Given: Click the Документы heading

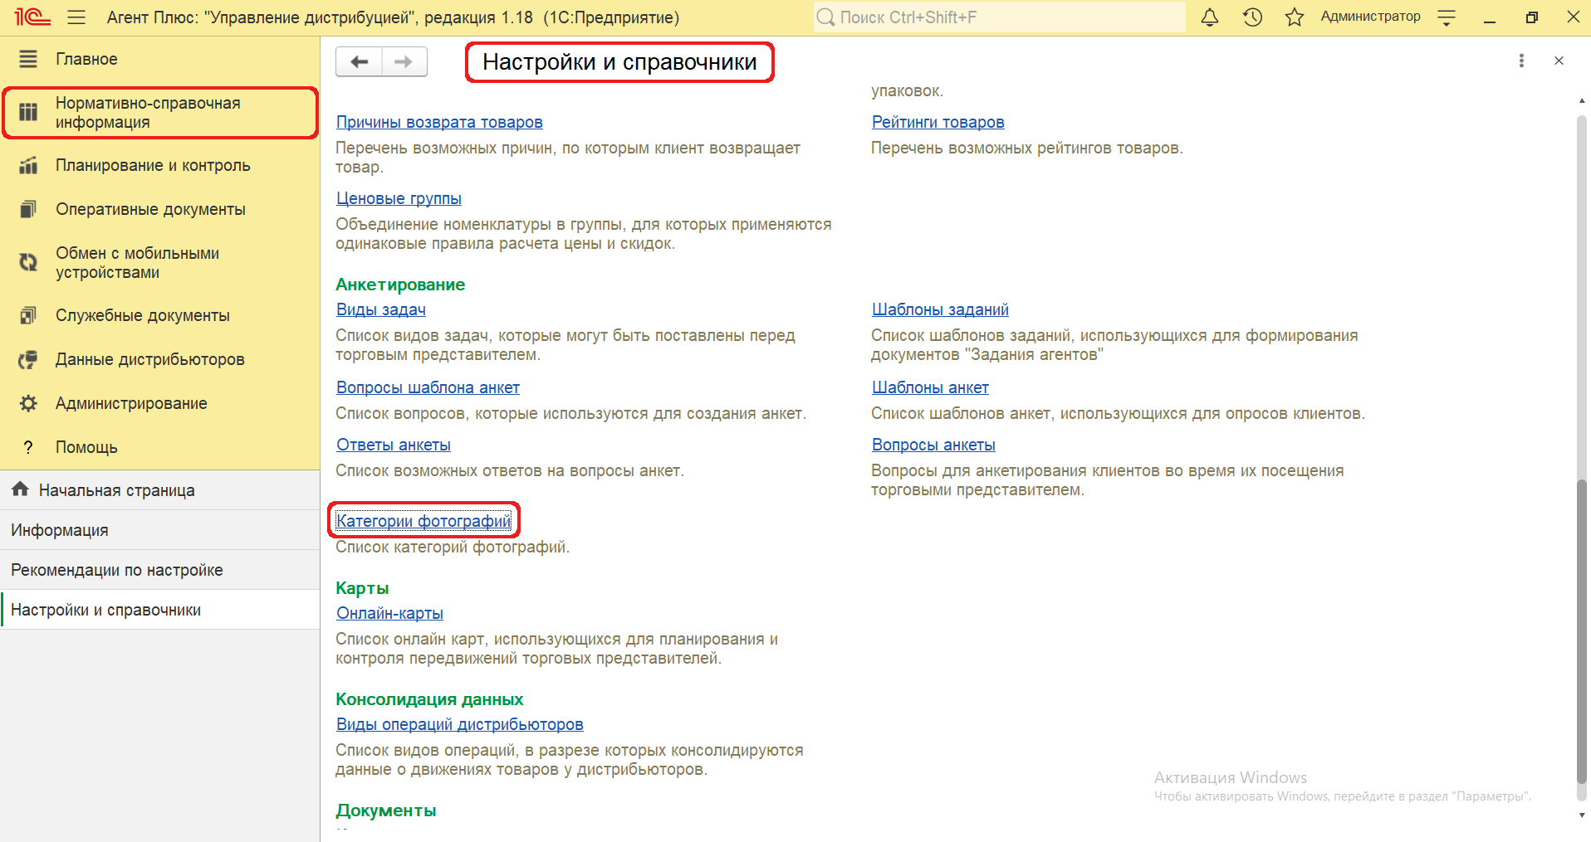Looking at the screenshot, I should pyautogui.click(x=385, y=810).
